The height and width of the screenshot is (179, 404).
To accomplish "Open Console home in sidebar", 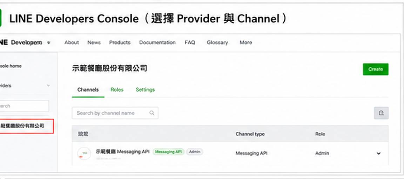I will click(x=11, y=66).
